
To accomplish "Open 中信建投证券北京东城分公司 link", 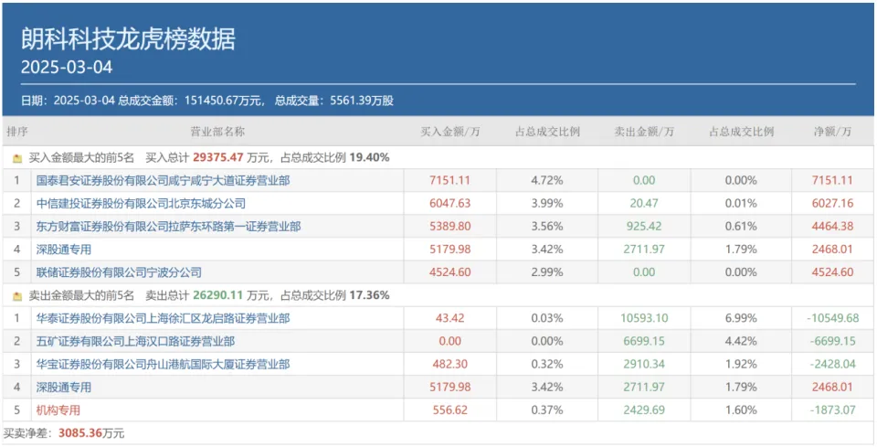I will (x=141, y=204).
